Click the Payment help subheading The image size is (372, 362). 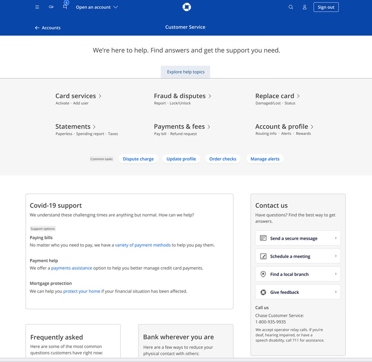click(44, 260)
